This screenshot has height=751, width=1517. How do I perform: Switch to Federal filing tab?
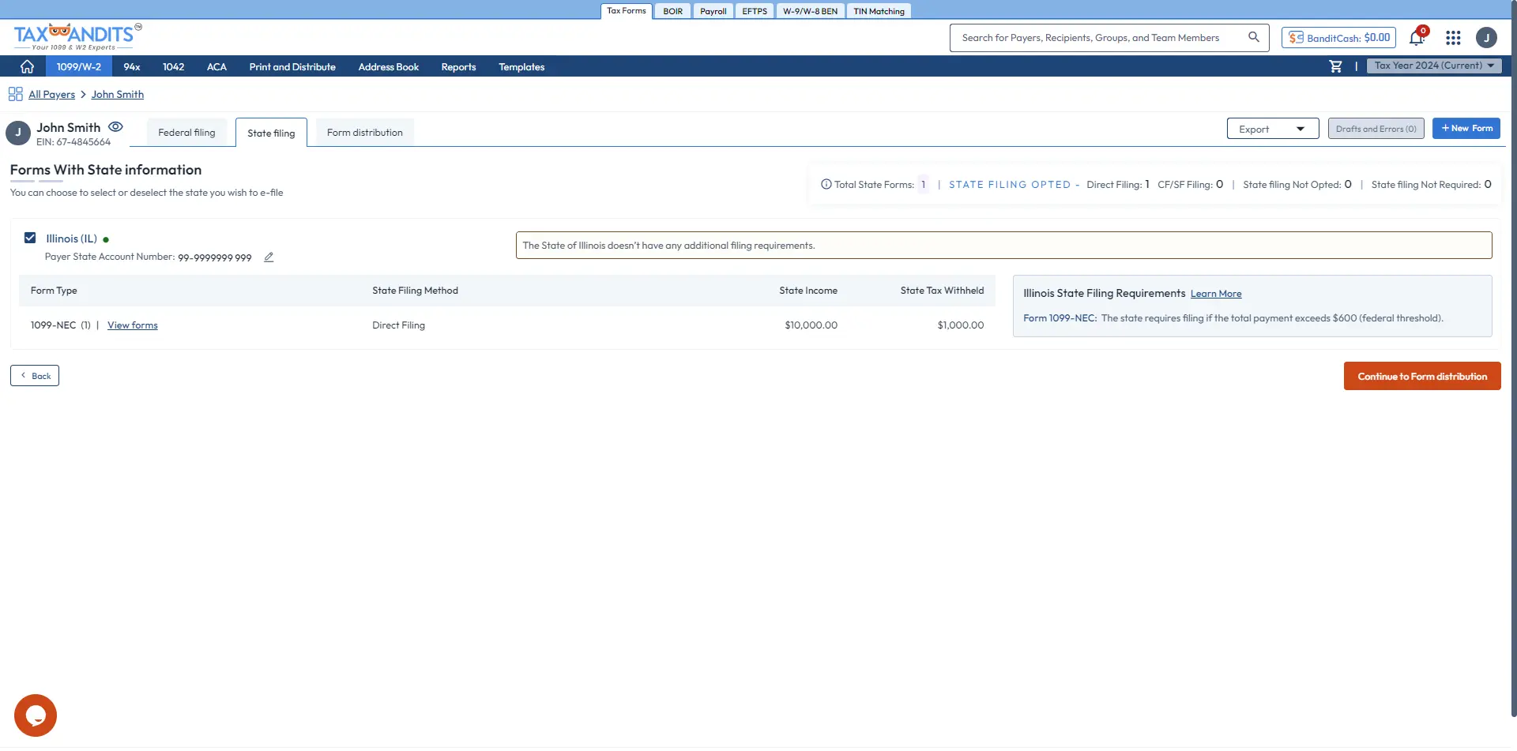point(186,133)
